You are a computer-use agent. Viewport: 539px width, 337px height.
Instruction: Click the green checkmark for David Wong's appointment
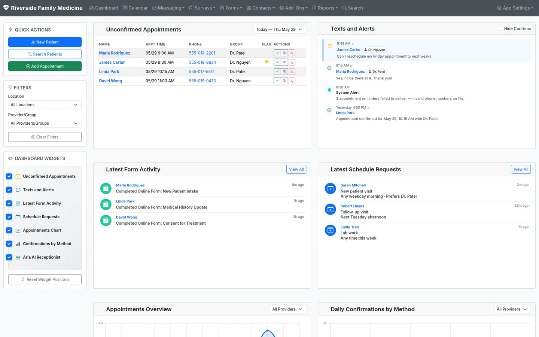pos(277,81)
